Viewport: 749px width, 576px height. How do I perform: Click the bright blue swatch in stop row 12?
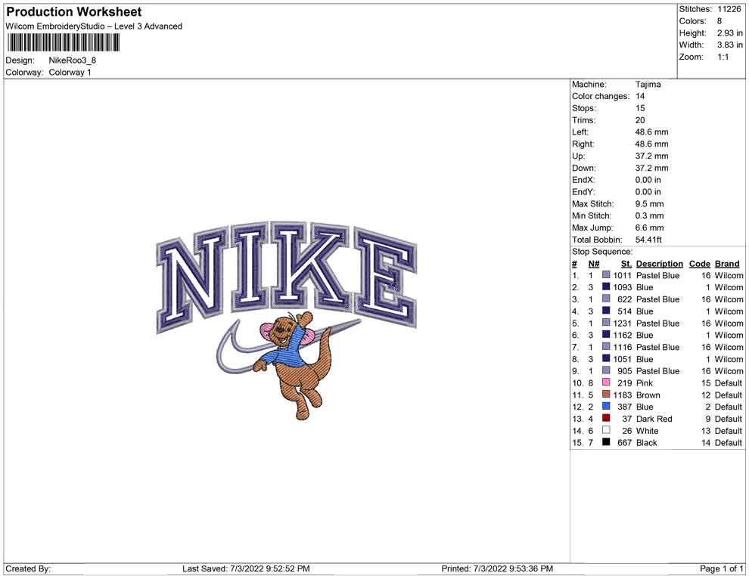[x=606, y=406]
